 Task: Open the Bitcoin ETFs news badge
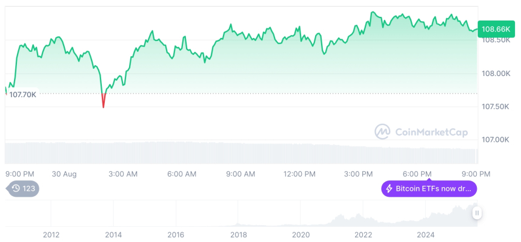click(x=429, y=189)
